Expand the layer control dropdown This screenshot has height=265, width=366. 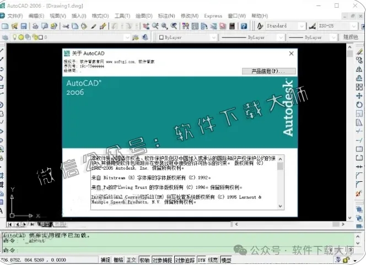tap(127, 37)
